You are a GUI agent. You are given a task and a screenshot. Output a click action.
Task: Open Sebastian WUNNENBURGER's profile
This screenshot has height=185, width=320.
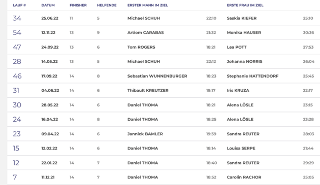point(157,76)
